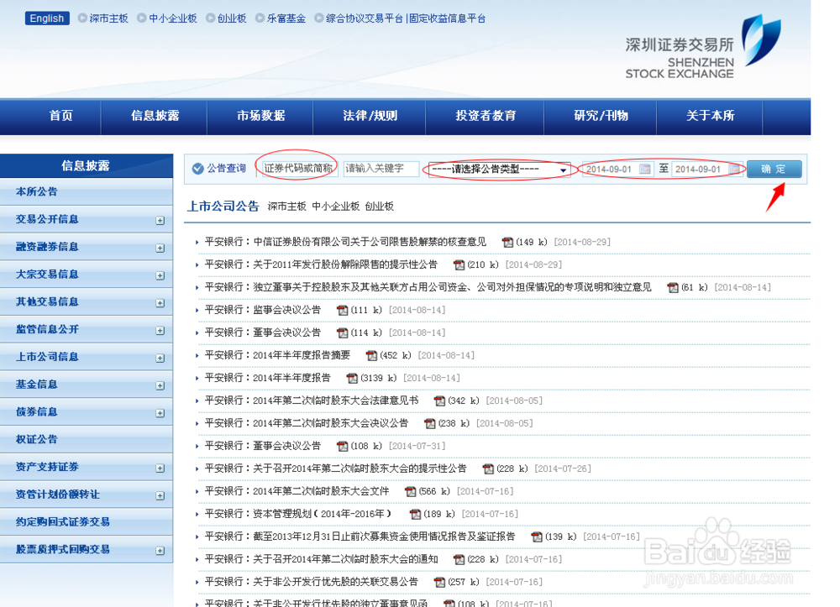Open the start date calendar picker icon

point(645,169)
